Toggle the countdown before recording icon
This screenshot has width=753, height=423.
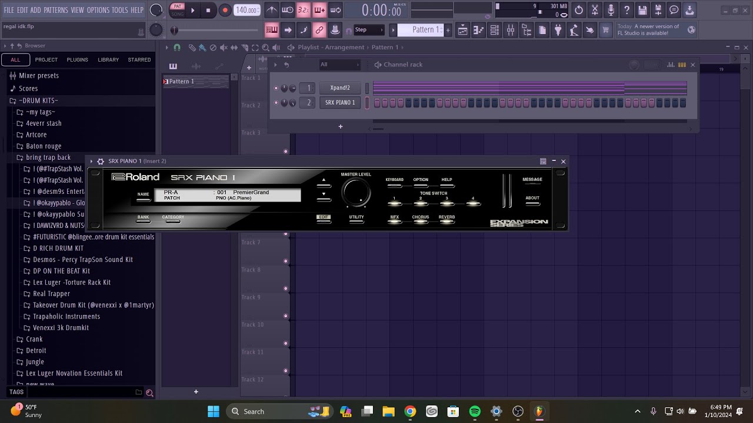click(304, 10)
